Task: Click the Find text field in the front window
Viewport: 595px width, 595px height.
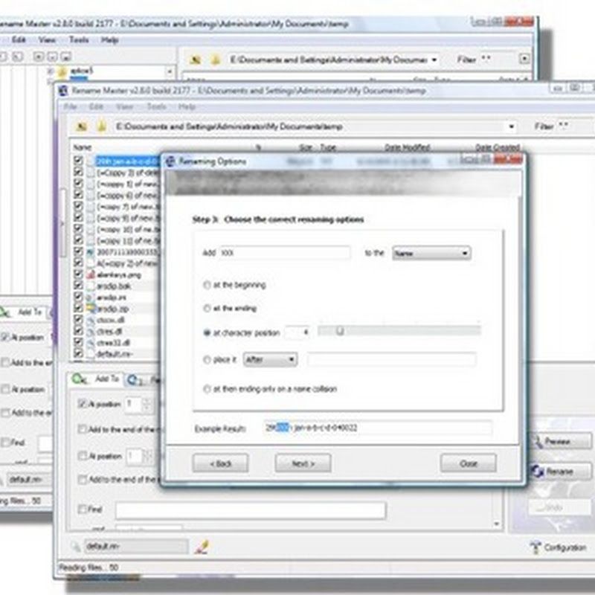Action: point(251,510)
